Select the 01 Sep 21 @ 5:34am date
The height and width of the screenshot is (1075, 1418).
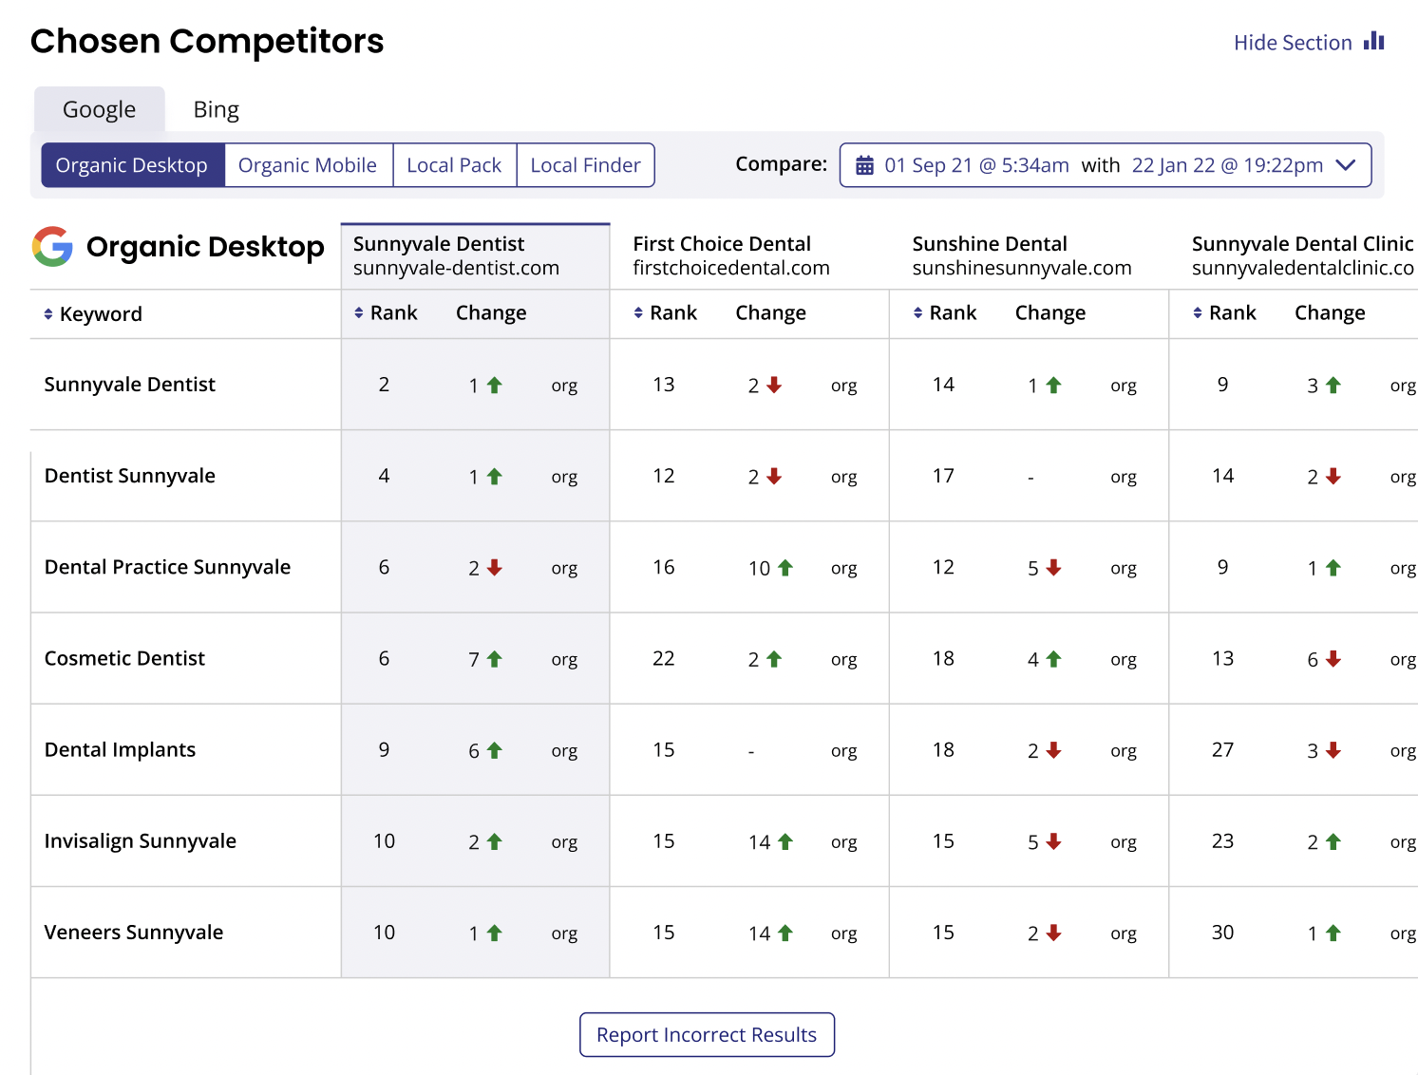pos(976,165)
